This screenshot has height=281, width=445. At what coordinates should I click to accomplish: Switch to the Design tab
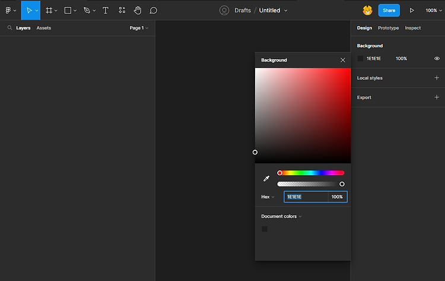(x=364, y=28)
